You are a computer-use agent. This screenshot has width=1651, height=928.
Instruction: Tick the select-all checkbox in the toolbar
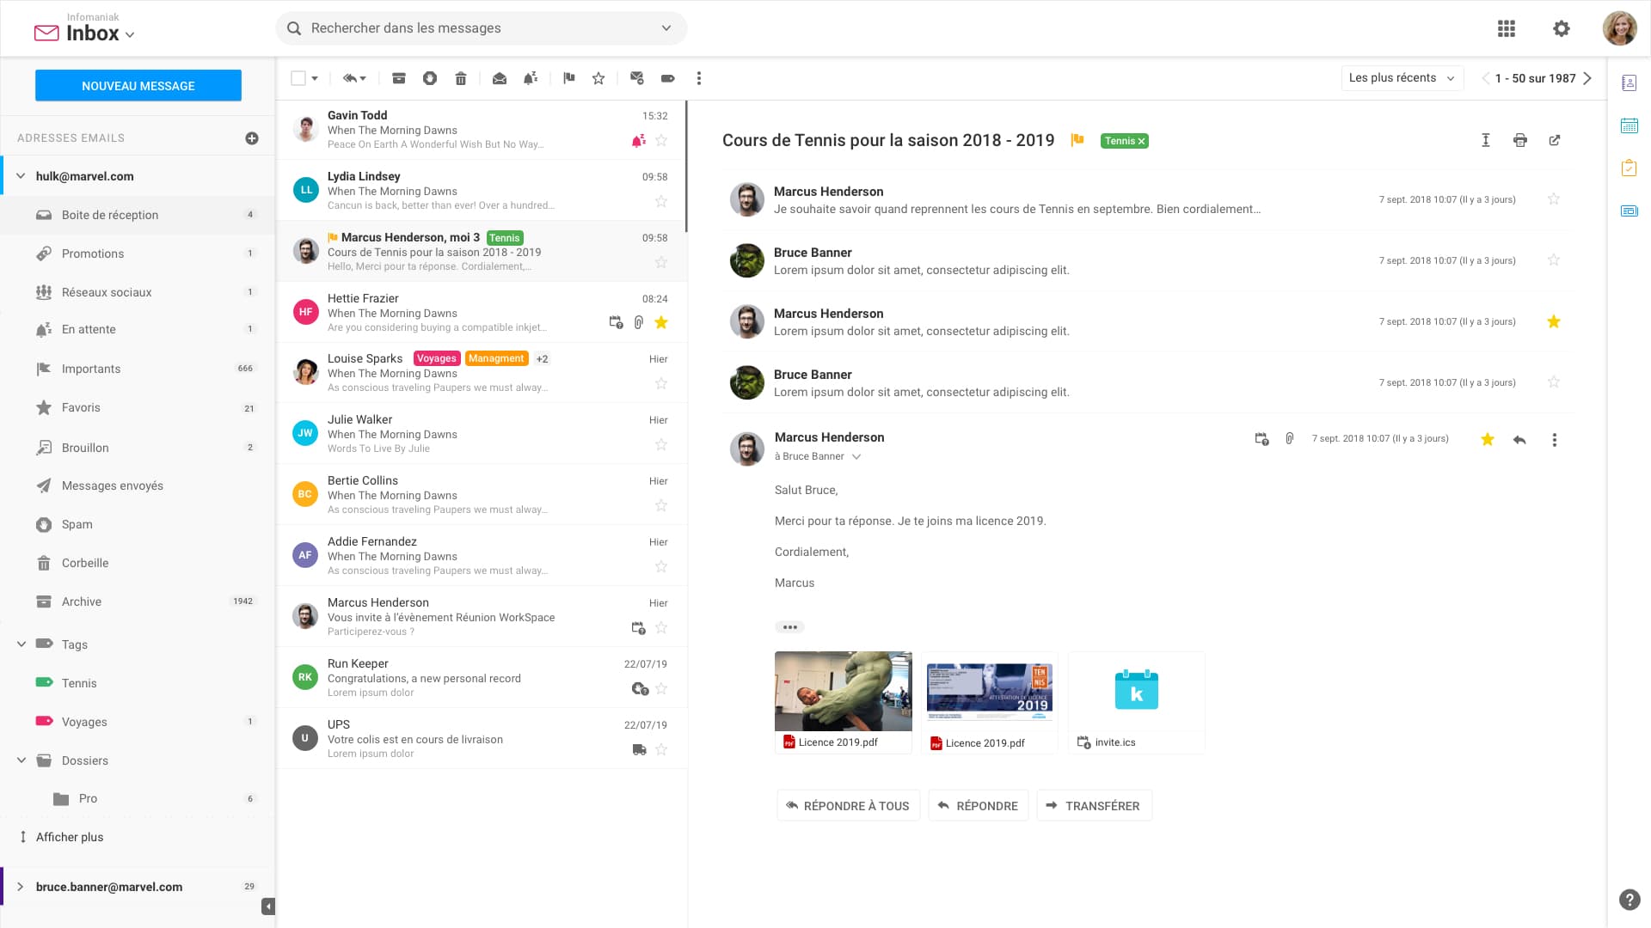click(x=299, y=77)
